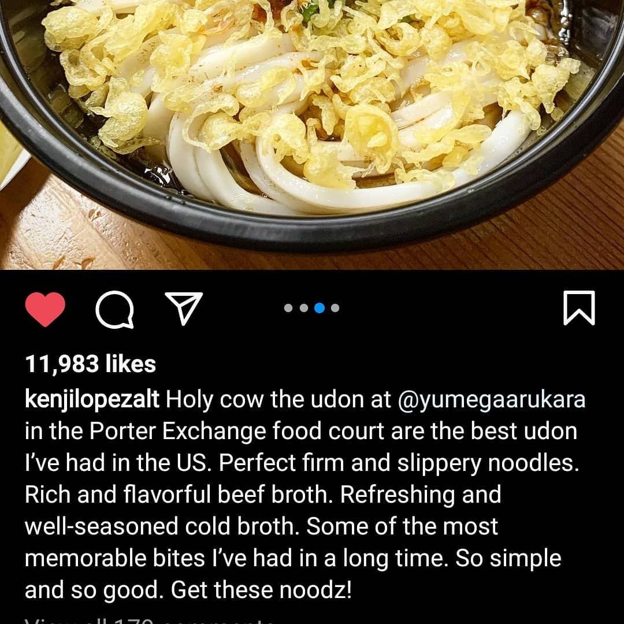Share post using paper plane icon
This screenshot has width=624, height=624.
(x=184, y=309)
